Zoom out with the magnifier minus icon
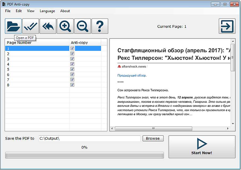This screenshot has width=241, height=170. [82, 26]
